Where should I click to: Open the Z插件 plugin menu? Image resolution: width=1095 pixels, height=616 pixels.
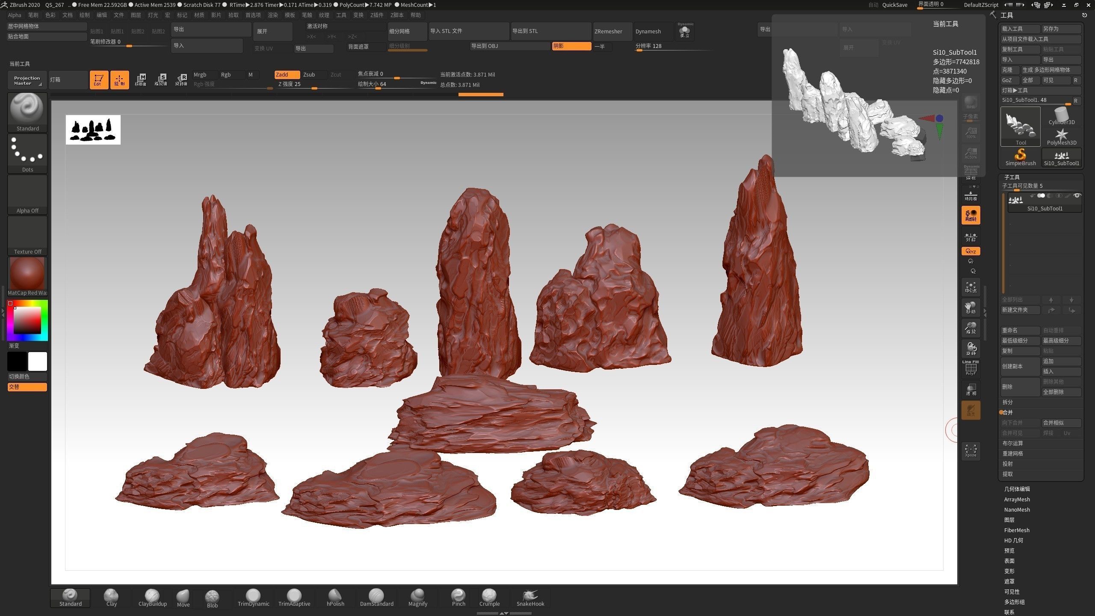coord(377,15)
